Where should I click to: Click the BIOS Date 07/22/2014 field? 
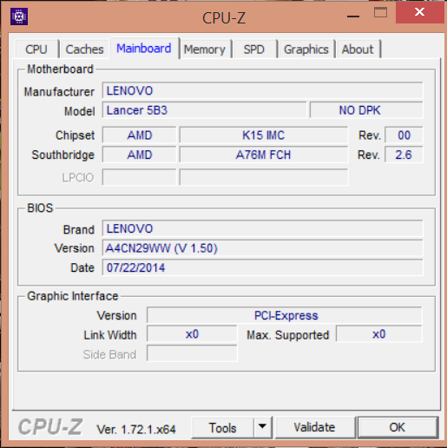pos(262,267)
